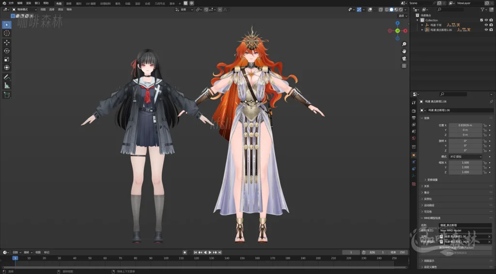Viewport: 496px width, 274px height.
Task: Collapse the Collection tree in outliner
Action: [x=418, y=20]
